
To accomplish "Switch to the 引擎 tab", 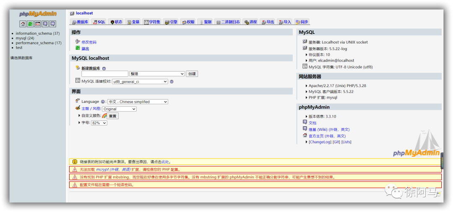I will click(x=171, y=22).
